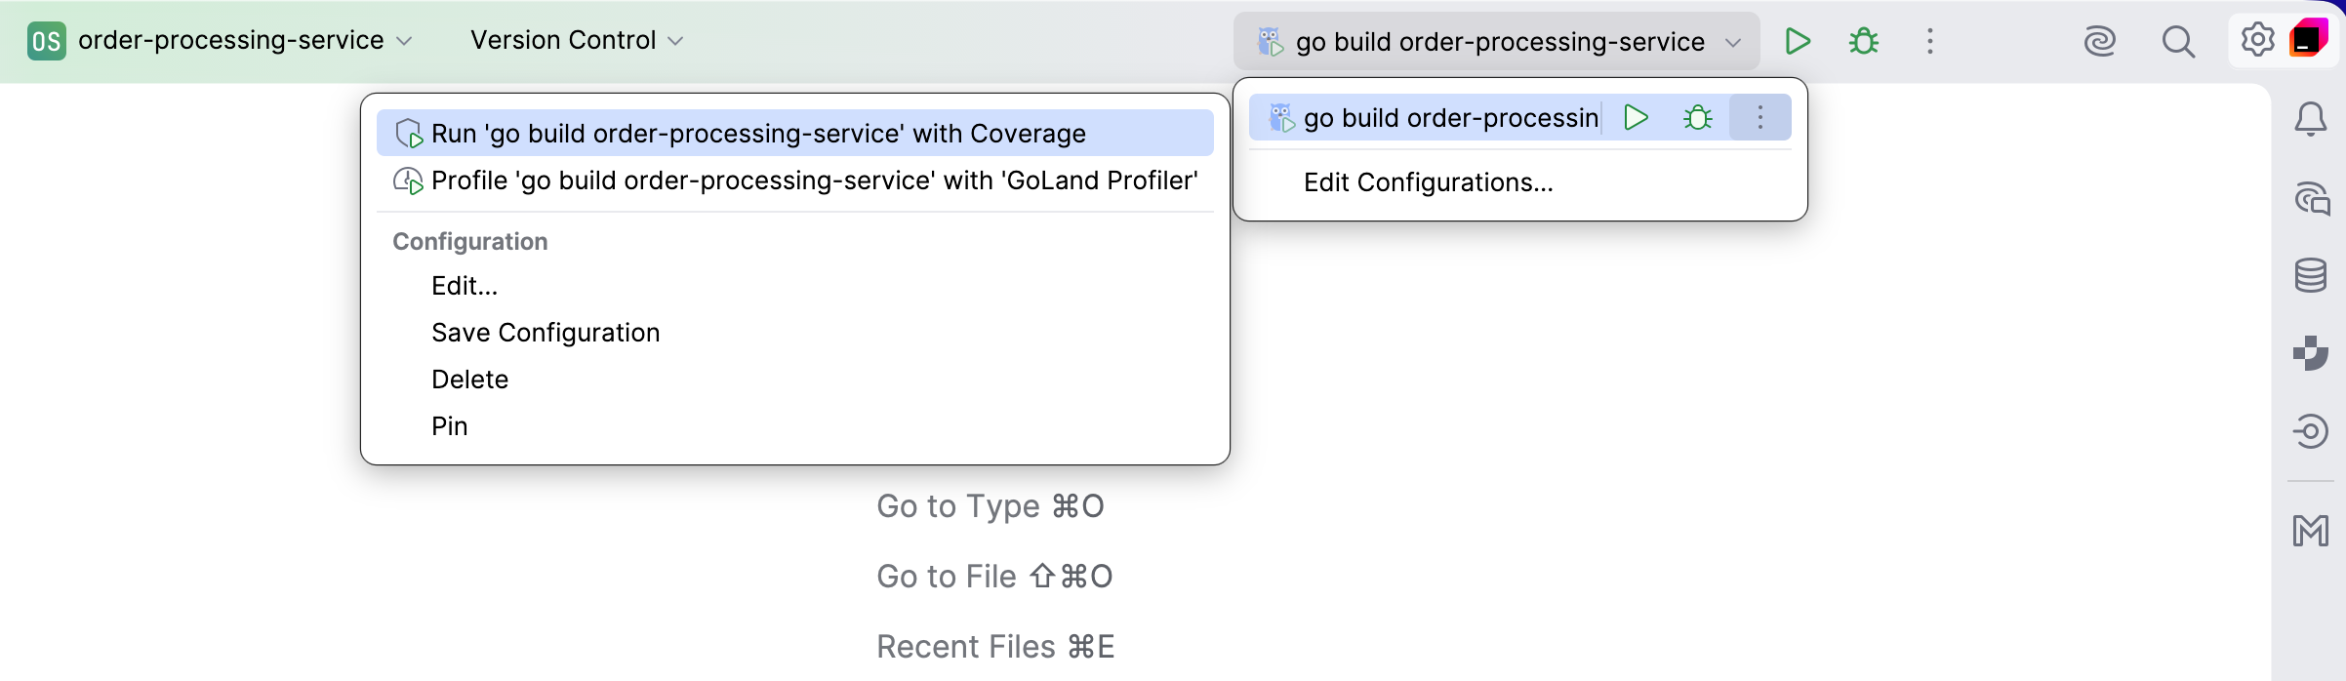Debug the configuration from the popup row
2346x681 pixels.
coord(1698,117)
